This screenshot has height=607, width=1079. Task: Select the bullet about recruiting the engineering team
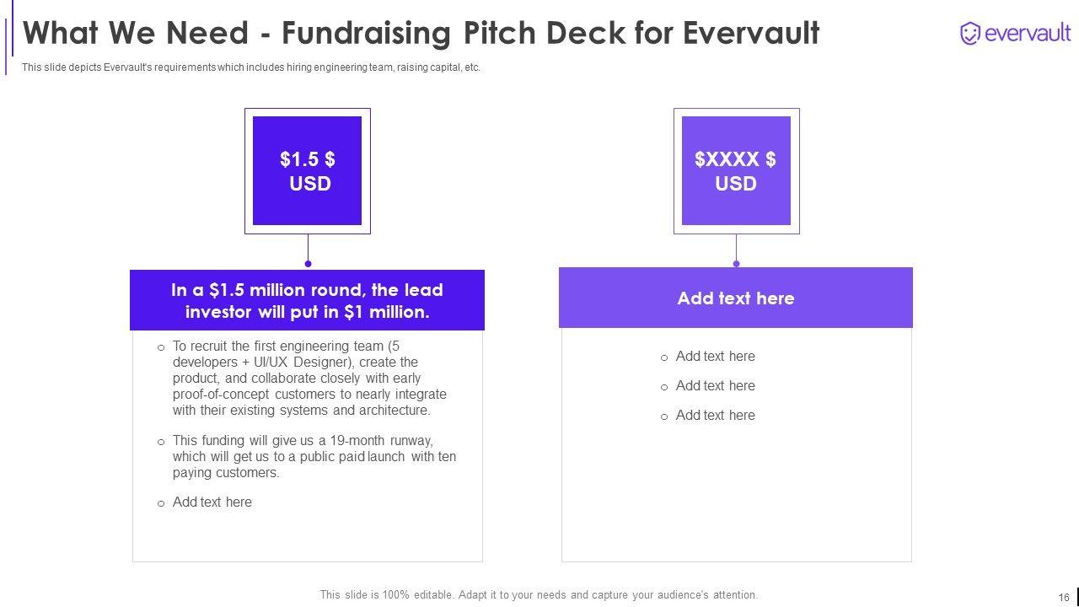(x=309, y=378)
